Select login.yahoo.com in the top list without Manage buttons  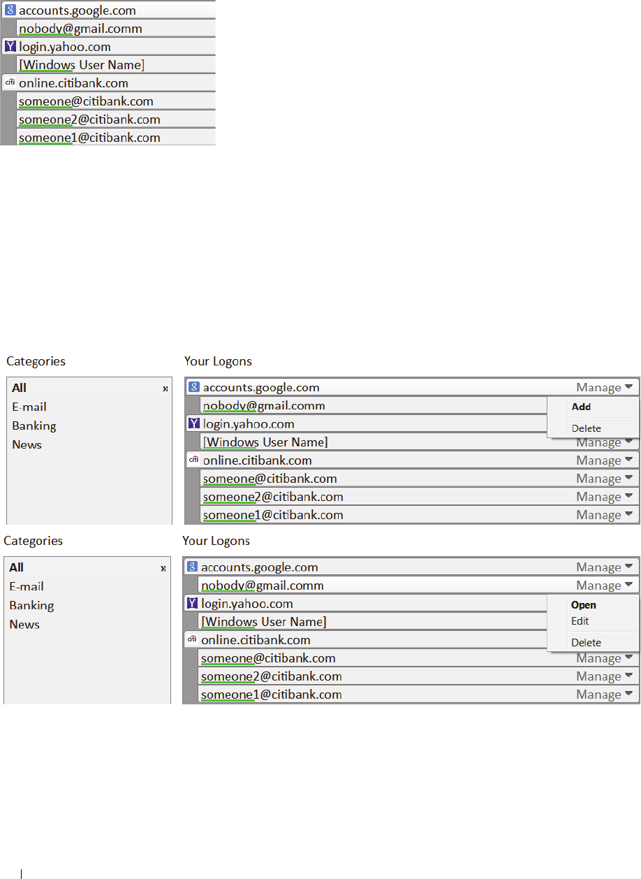coord(109,47)
